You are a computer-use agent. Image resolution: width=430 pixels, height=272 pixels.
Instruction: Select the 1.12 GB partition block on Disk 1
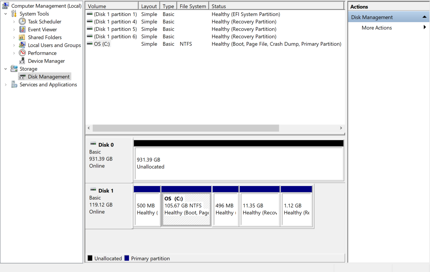[297, 209]
